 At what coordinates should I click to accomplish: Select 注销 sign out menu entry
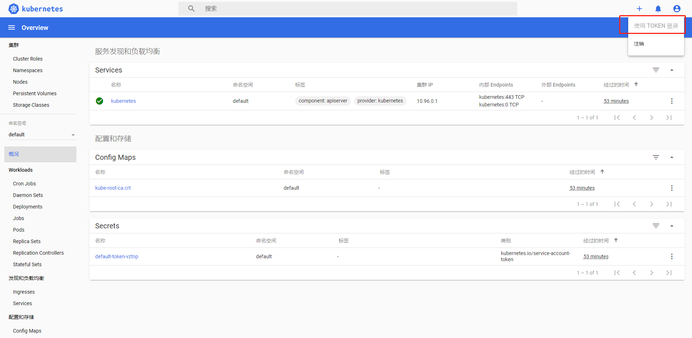click(656, 44)
